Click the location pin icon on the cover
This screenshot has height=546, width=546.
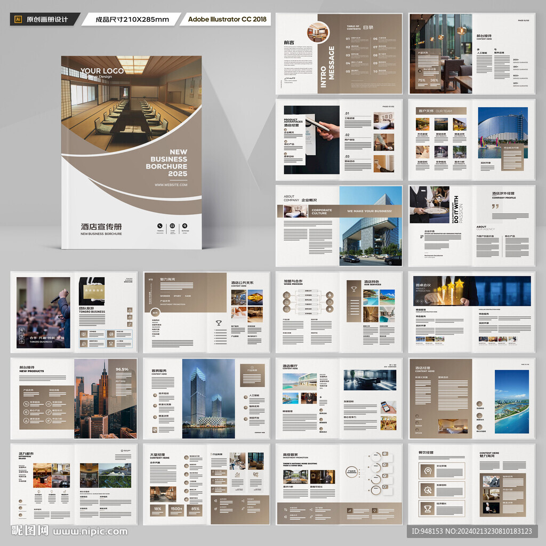point(184,226)
